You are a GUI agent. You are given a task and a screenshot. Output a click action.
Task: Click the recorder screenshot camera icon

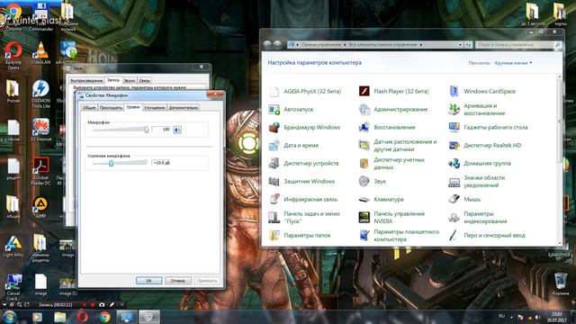pos(102,304)
